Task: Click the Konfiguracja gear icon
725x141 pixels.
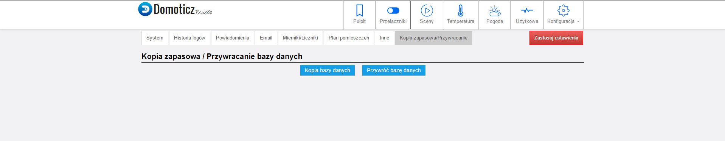Action: tap(563, 11)
